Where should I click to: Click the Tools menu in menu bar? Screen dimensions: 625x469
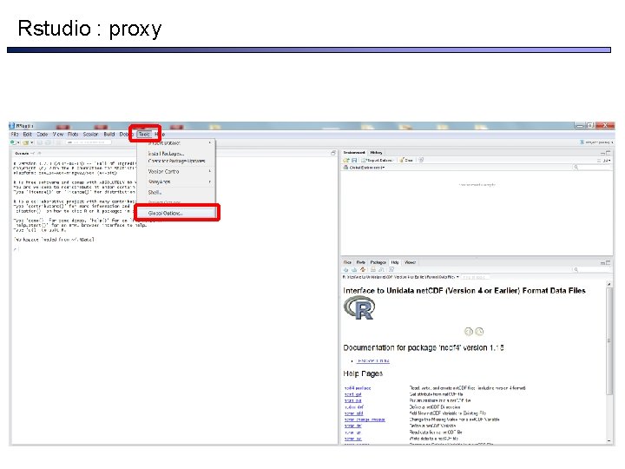point(144,135)
